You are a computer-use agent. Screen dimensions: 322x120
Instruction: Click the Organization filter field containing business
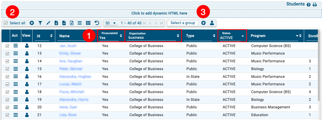tap(152, 38)
